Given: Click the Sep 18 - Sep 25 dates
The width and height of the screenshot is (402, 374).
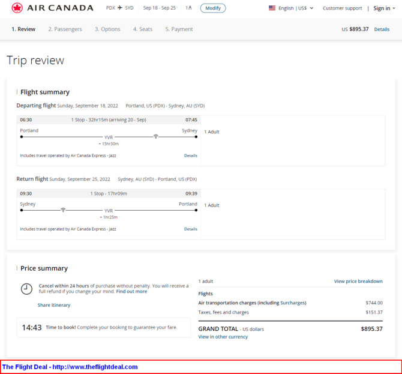Looking at the screenshot, I should [160, 8].
